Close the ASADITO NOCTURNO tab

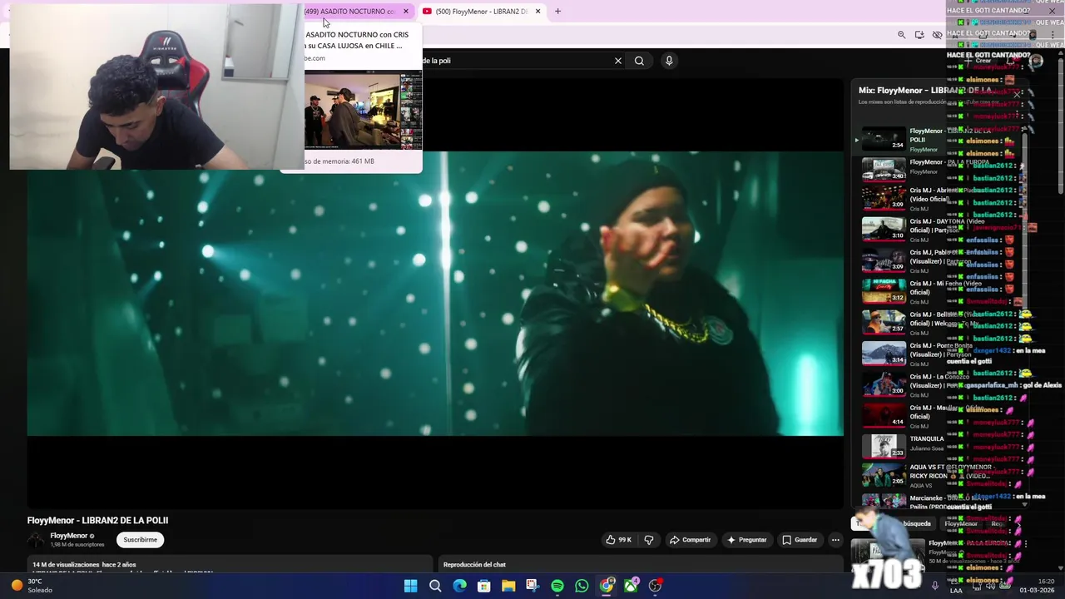[x=406, y=12]
